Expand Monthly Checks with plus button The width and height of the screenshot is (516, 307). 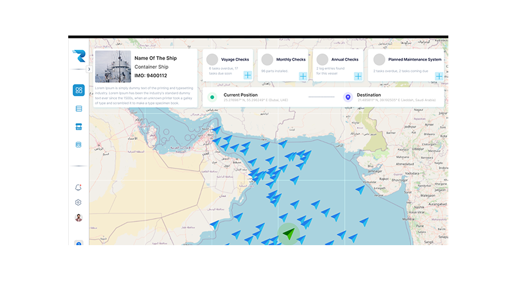point(303,76)
